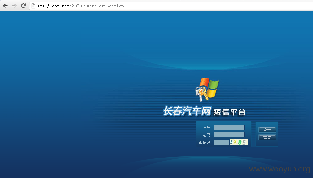Click the browser forward arrow
Screen dimensions: 313x178
14,6
